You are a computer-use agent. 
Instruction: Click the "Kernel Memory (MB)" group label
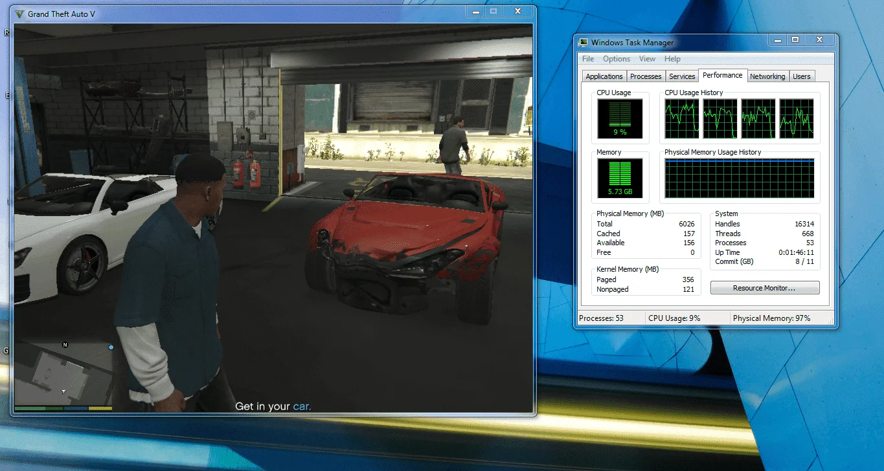[x=626, y=269]
